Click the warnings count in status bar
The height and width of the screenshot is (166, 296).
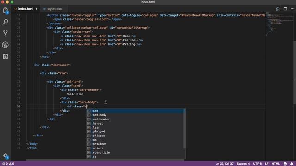pos(12,164)
